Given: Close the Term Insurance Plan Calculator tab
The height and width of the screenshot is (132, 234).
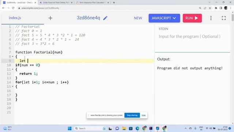Looking at the screenshot, I should [x=108, y=3].
